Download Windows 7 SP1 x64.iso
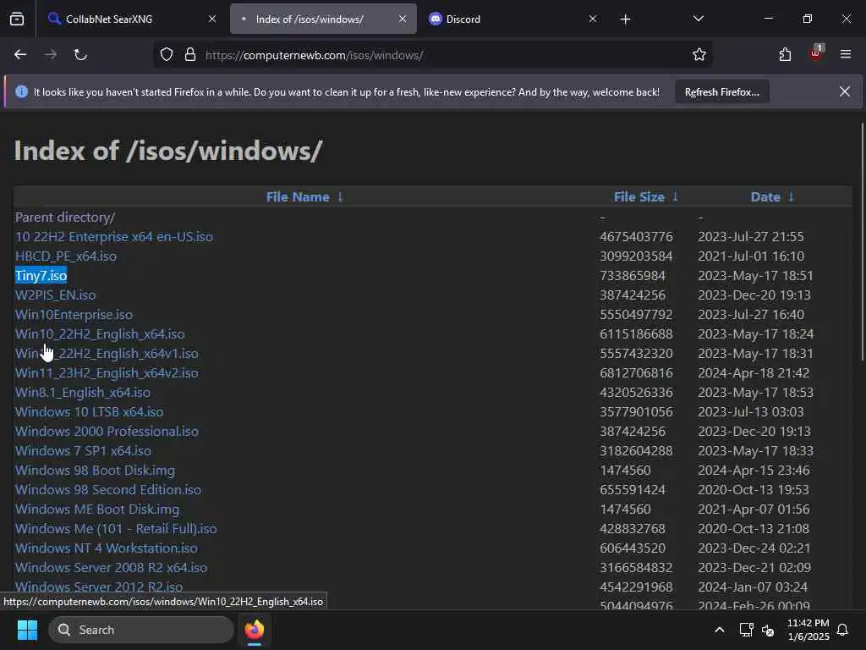 [x=83, y=450]
